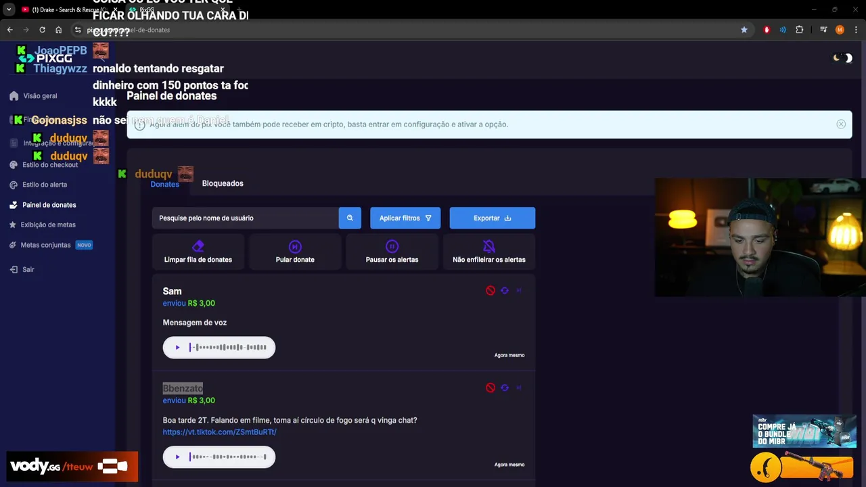This screenshot has height=487, width=866.
Task: Click the Estilo do alerta bell icon
Action: tap(14, 185)
